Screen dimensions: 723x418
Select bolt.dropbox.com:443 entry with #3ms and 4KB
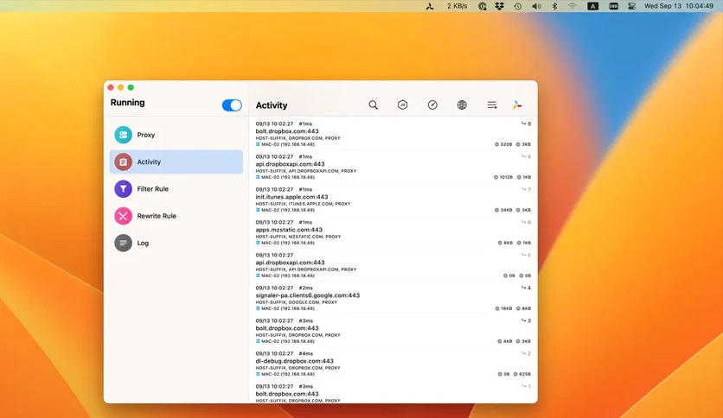pos(393,331)
